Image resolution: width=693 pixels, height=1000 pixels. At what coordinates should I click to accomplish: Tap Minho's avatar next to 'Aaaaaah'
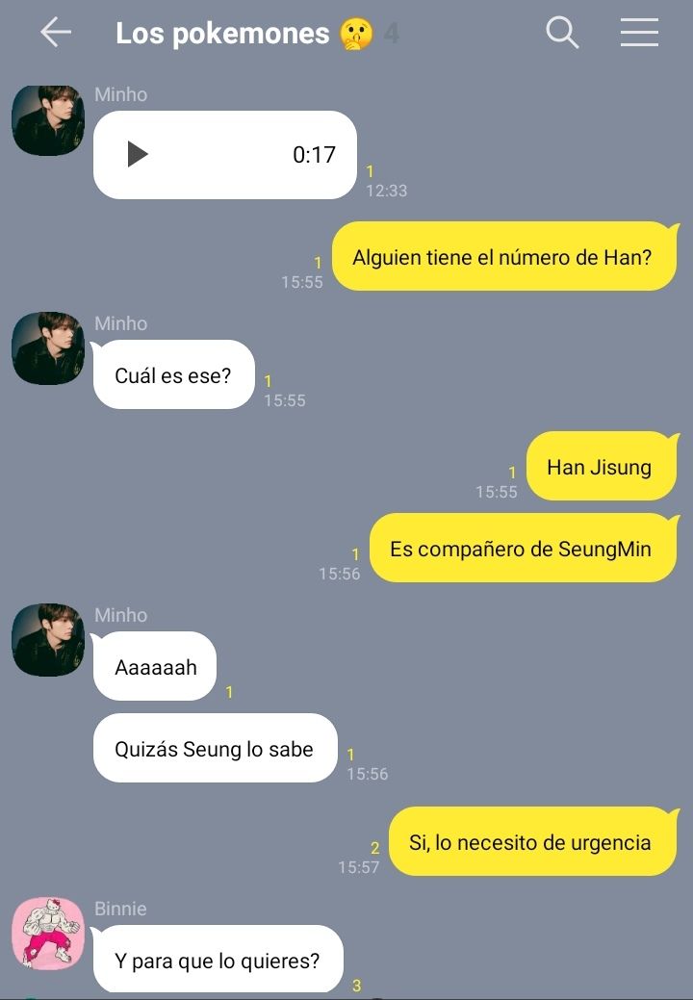[48, 640]
